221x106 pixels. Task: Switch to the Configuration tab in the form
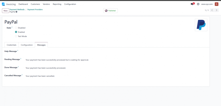(x=27, y=45)
